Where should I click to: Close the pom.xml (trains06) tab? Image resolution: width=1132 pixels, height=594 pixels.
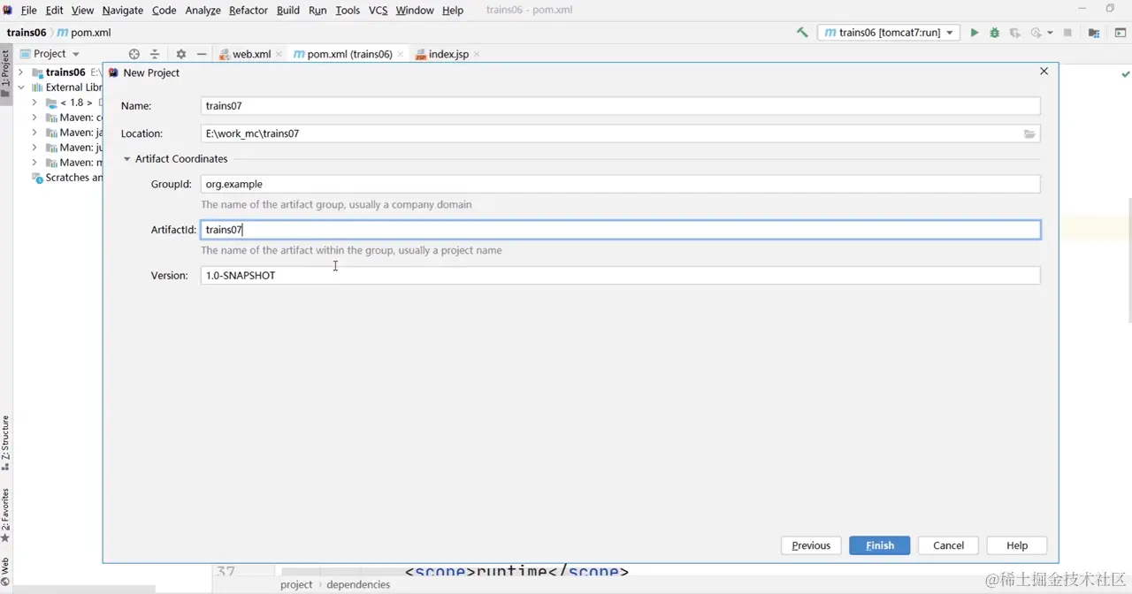click(x=401, y=54)
